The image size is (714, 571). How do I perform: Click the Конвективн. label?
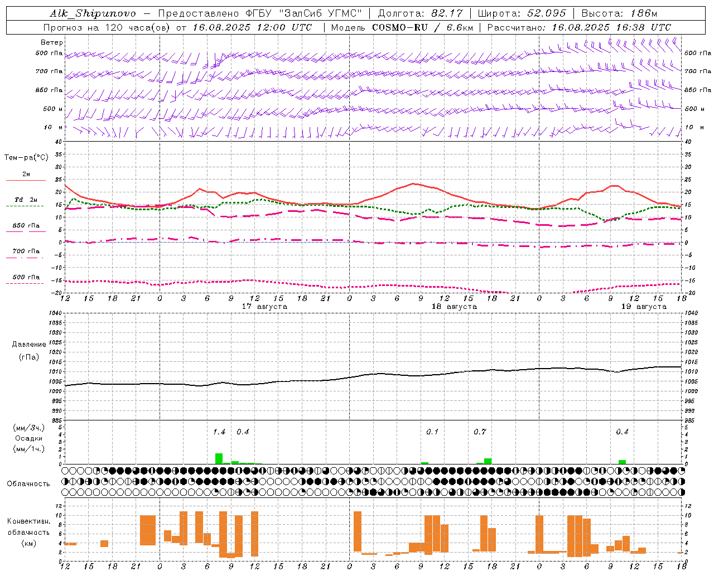[29, 521]
